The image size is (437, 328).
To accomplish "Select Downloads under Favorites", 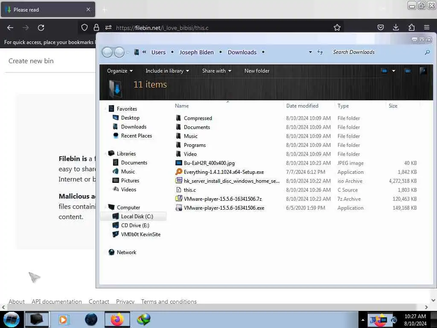I will click(134, 126).
